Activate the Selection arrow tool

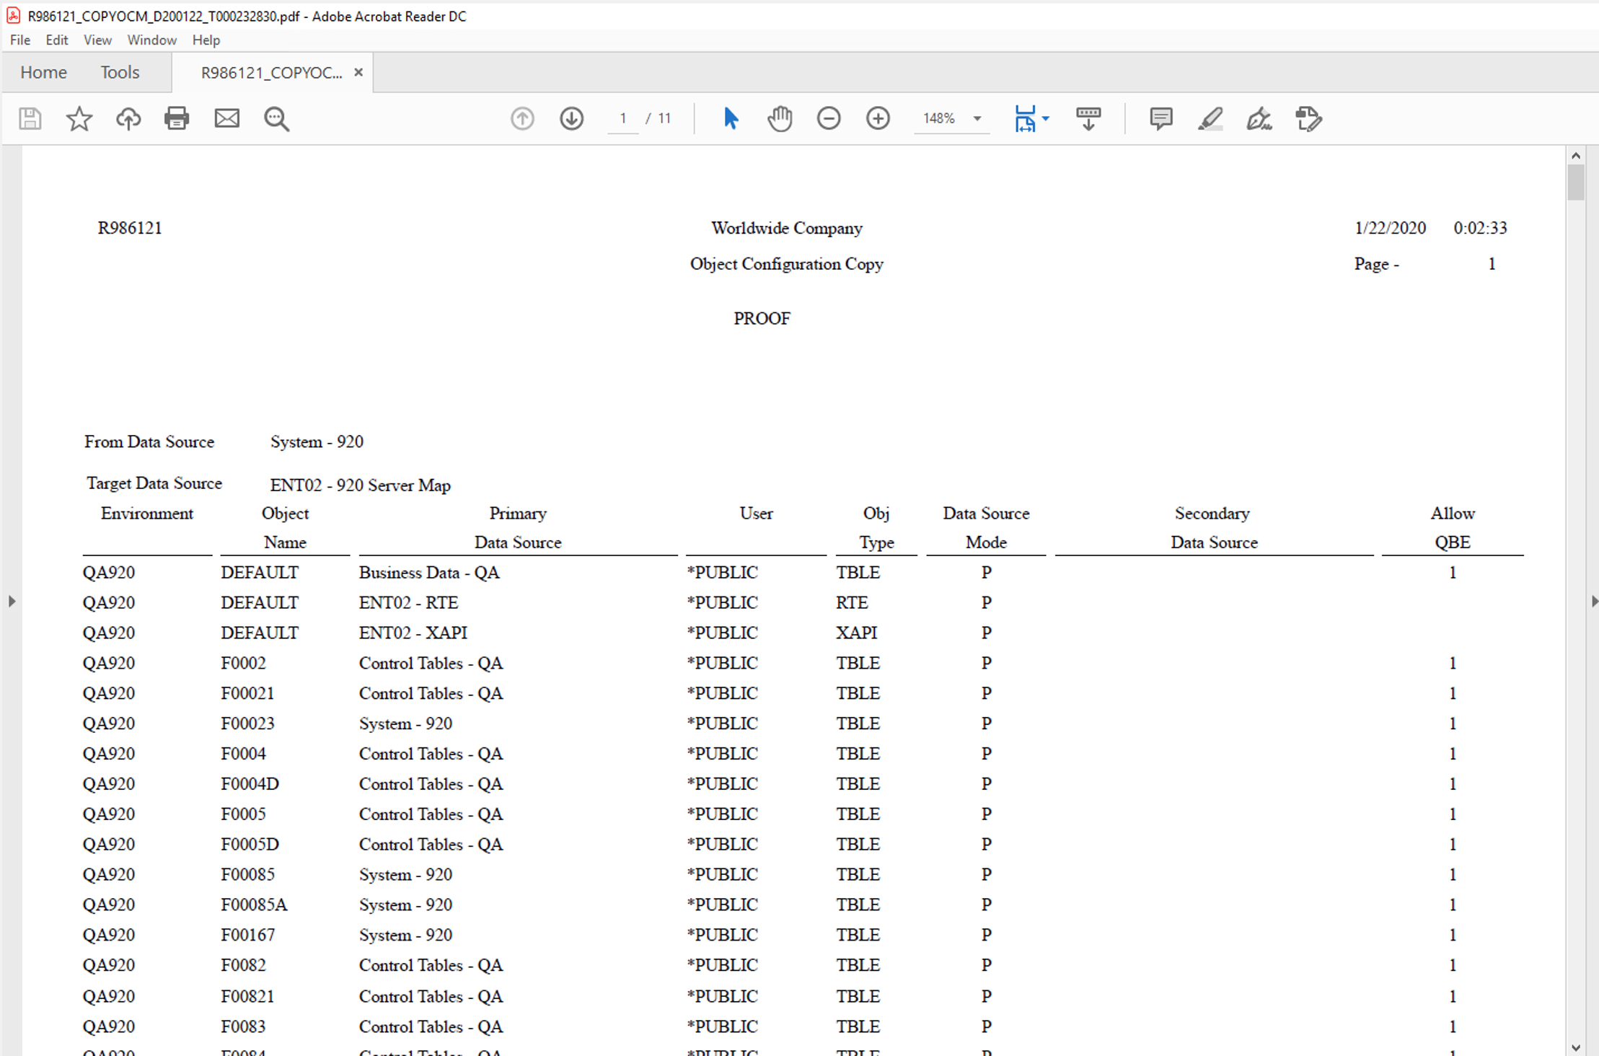click(731, 118)
